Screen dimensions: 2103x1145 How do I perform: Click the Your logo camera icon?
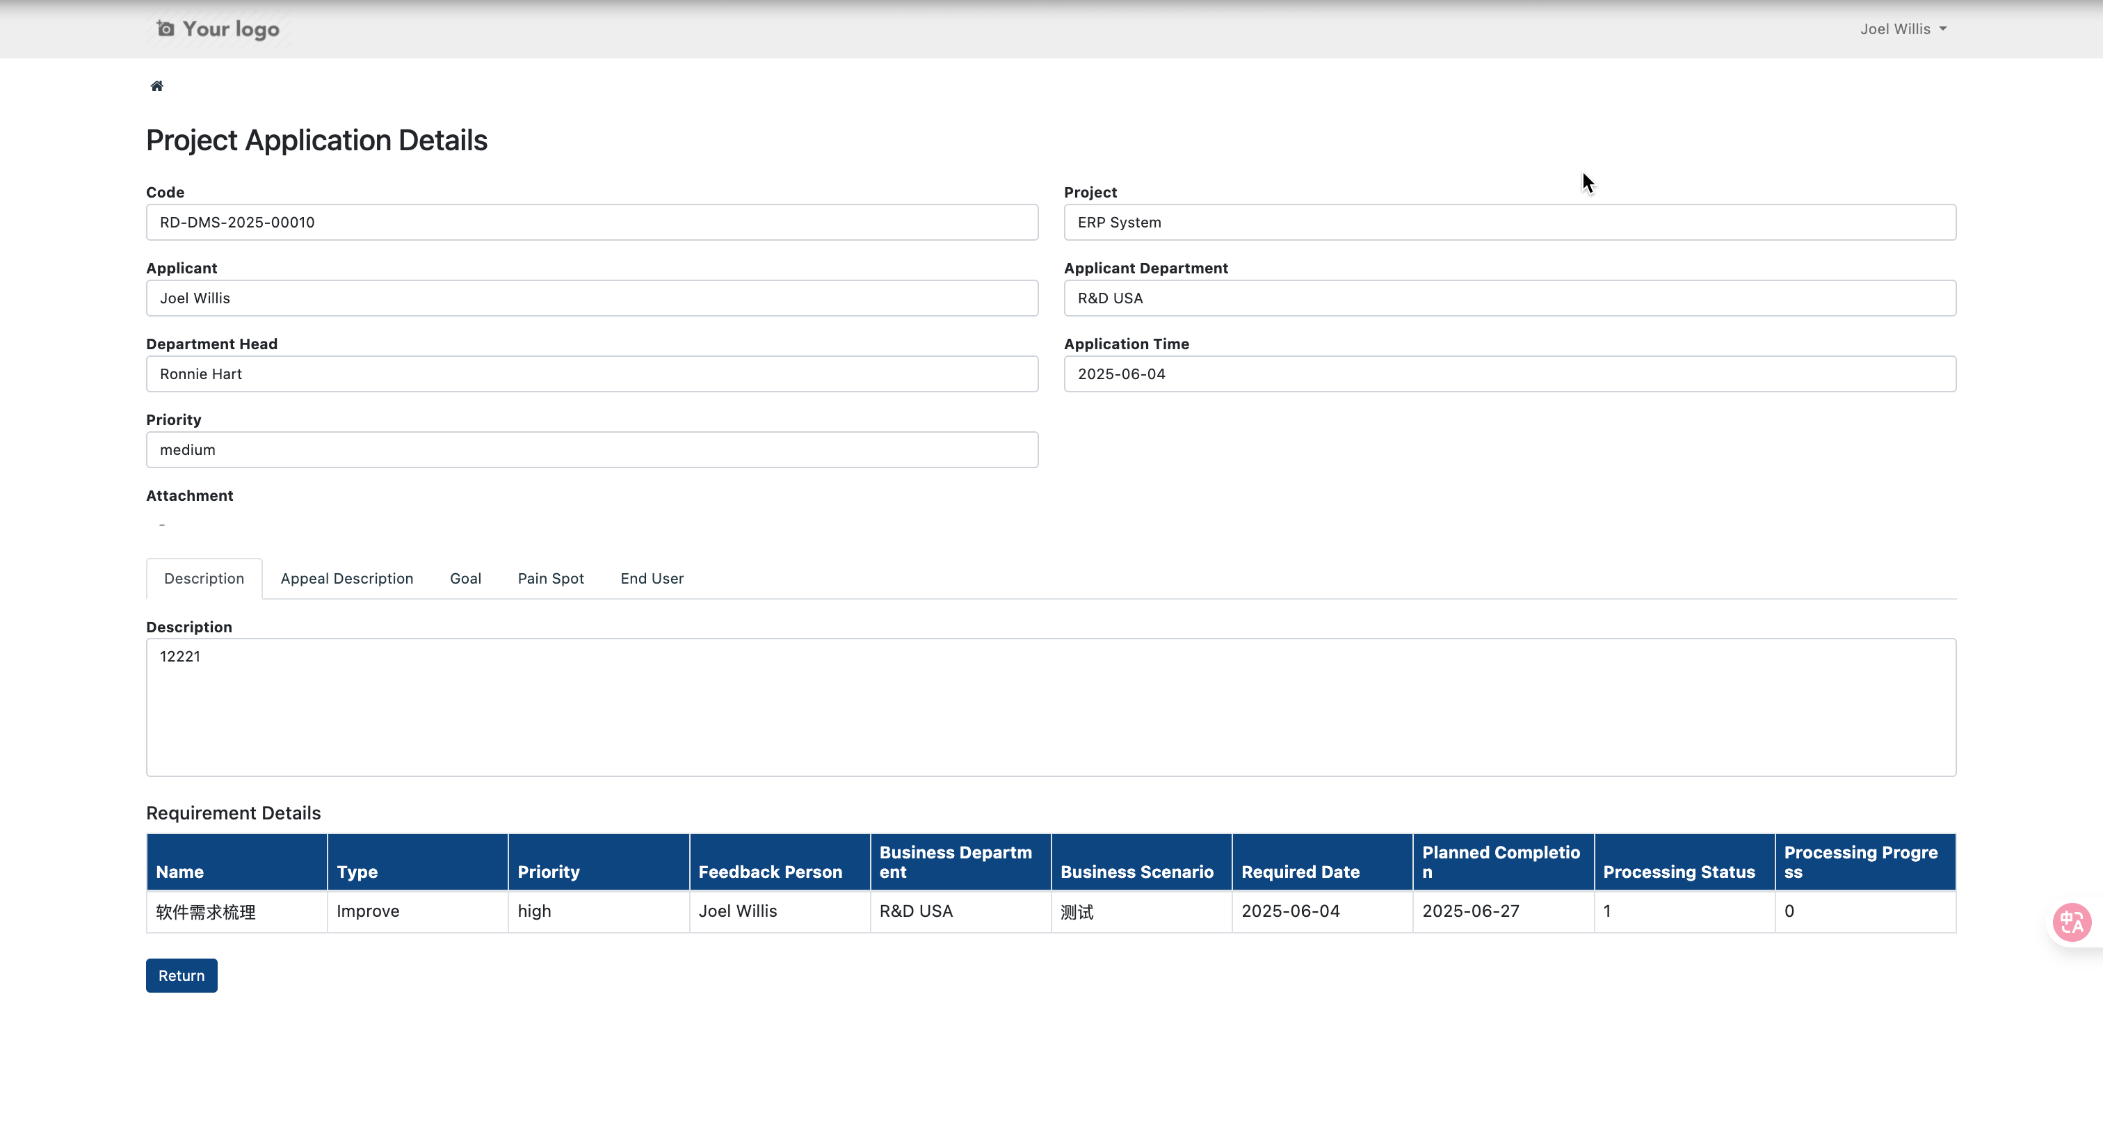pos(166,29)
